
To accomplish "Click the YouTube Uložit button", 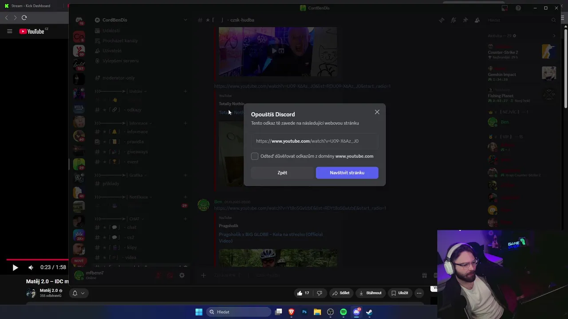I will pos(399,293).
